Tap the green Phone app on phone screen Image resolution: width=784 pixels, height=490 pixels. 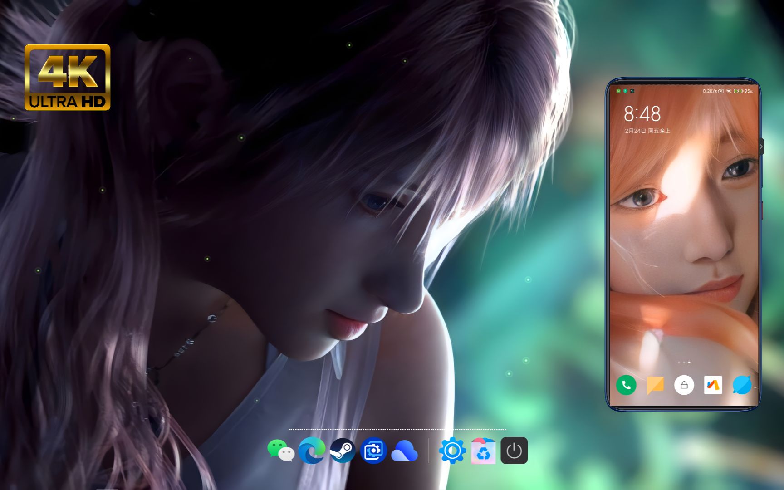pyautogui.click(x=626, y=385)
